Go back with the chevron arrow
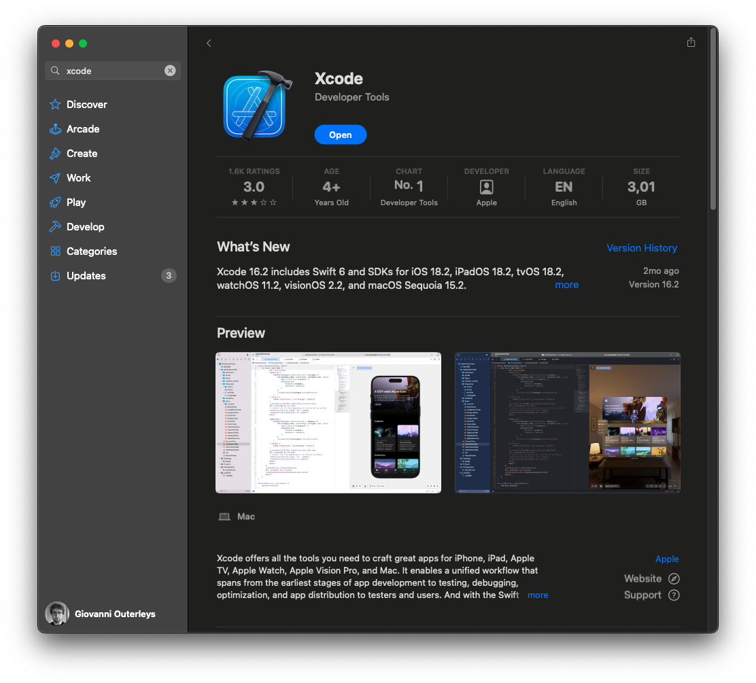 pos(209,43)
